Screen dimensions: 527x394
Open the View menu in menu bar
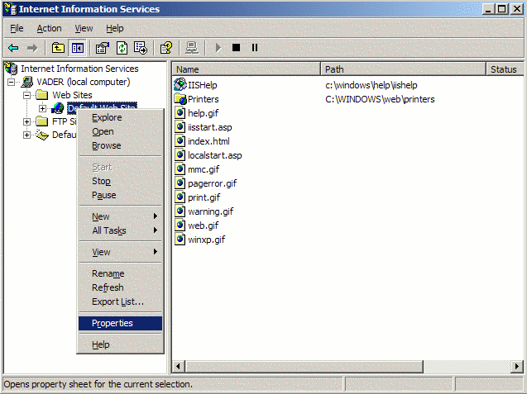pyautogui.click(x=84, y=29)
